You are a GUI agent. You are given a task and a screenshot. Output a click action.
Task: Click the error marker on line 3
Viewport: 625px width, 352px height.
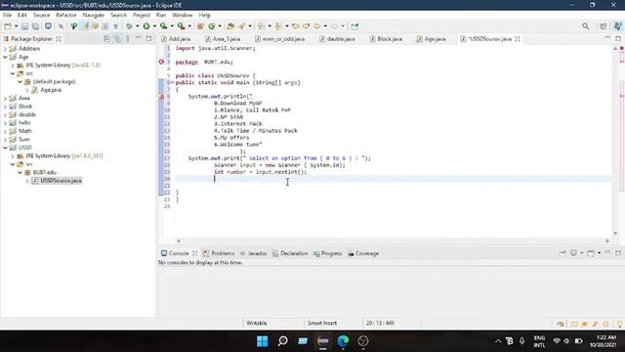(161, 62)
